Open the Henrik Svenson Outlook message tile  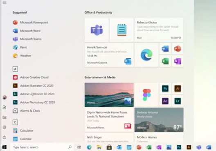pos(109,55)
